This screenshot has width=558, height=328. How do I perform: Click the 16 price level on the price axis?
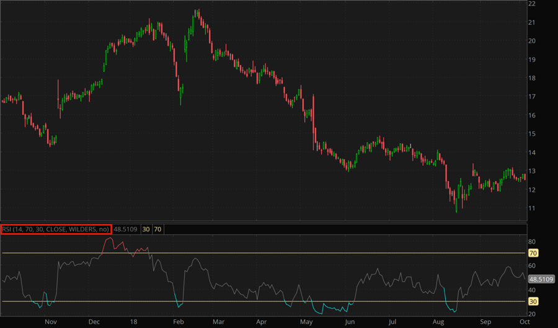531,115
